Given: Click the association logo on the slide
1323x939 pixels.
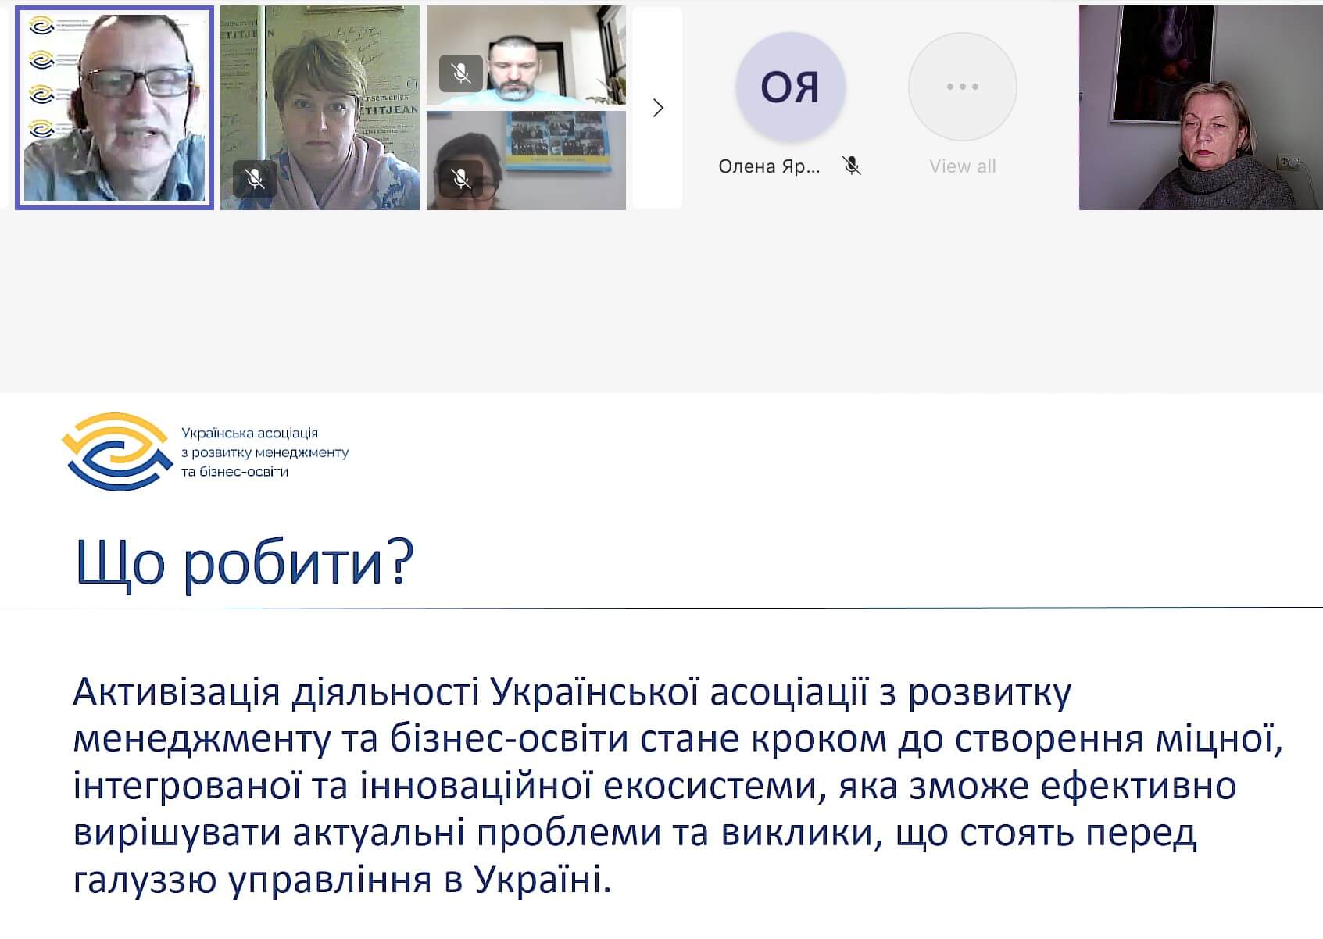Looking at the screenshot, I should (x=116, y=452).
